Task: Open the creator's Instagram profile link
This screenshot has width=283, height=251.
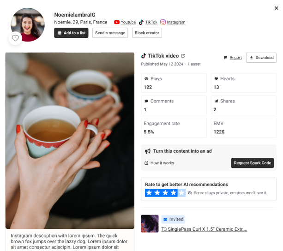Action: pos(175,22)
